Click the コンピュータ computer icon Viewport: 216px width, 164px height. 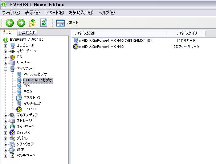(x=12, y=45)
